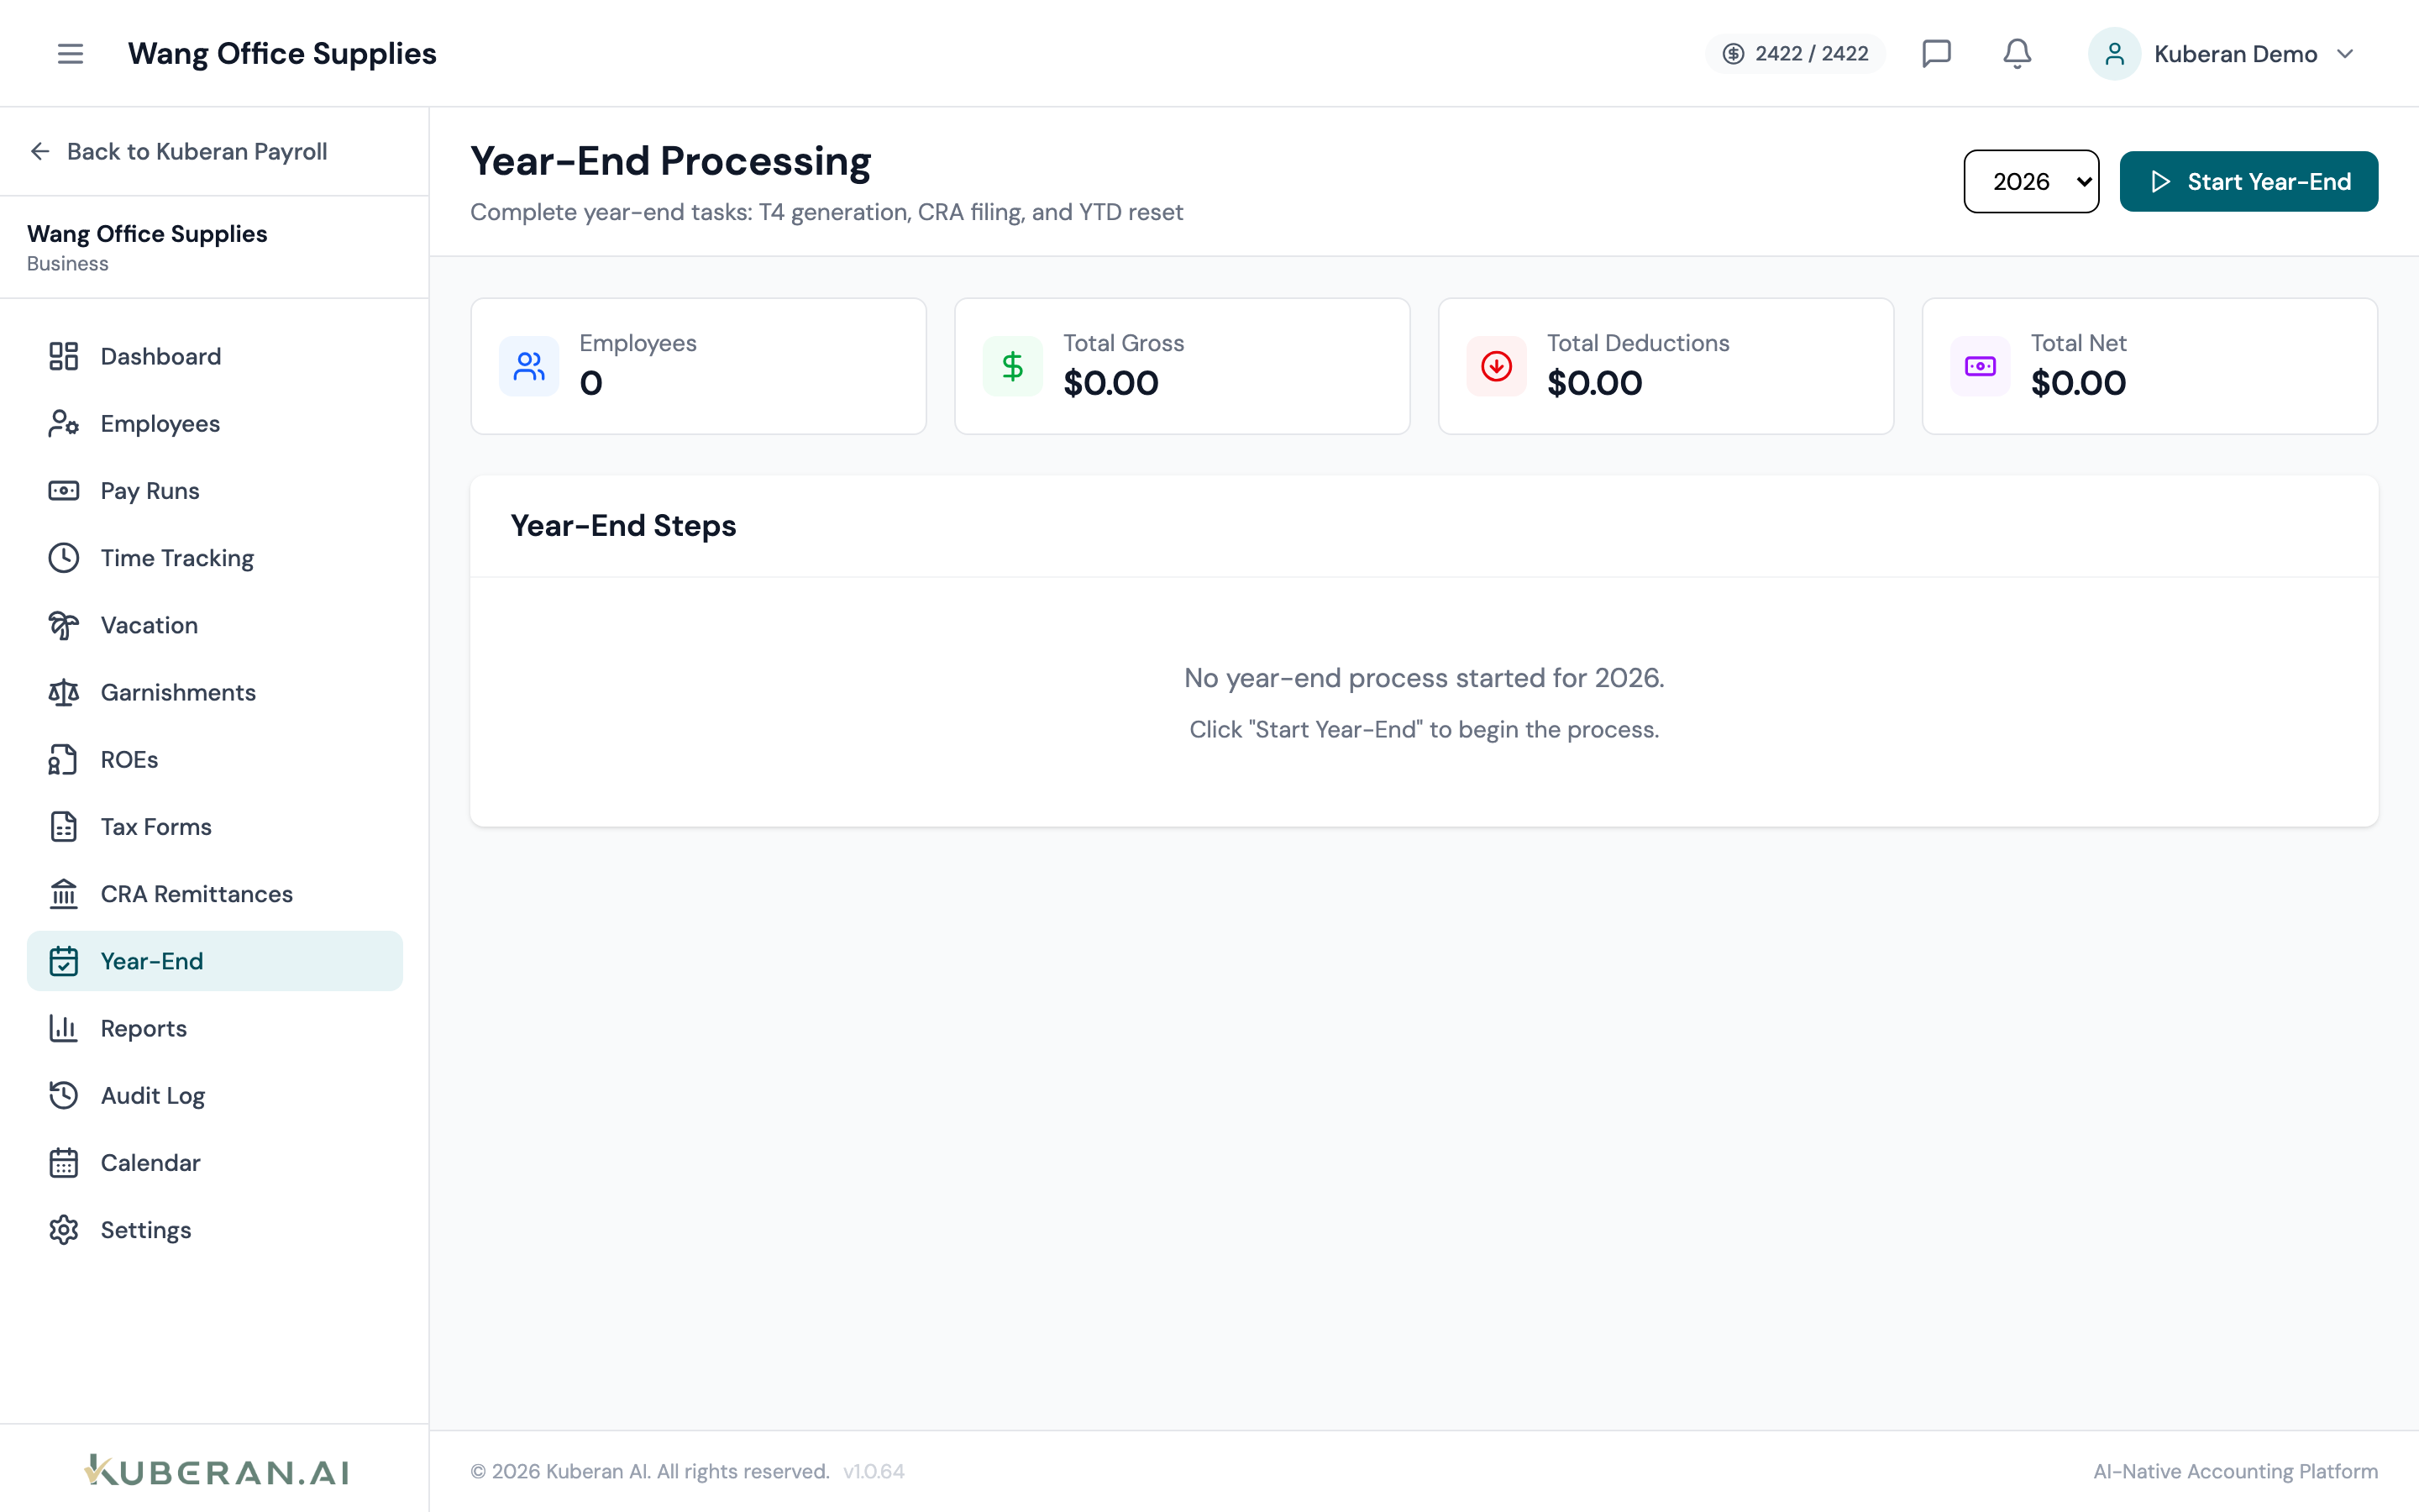Open the notifications bell
The image size is (2419, 1512).
2018,54
